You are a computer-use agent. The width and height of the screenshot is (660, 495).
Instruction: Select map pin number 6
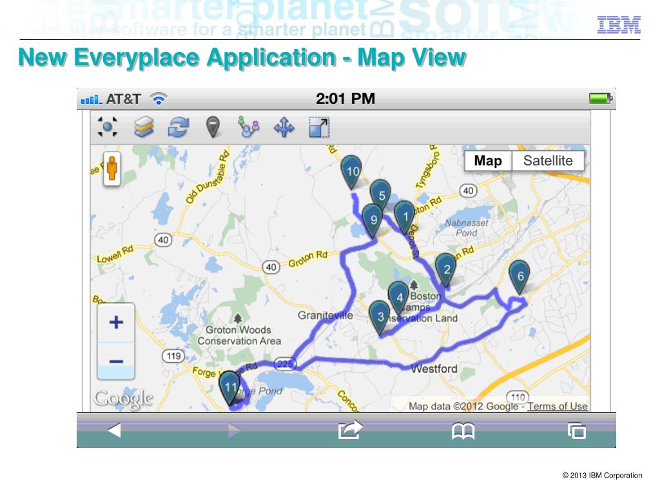point(520,276)
